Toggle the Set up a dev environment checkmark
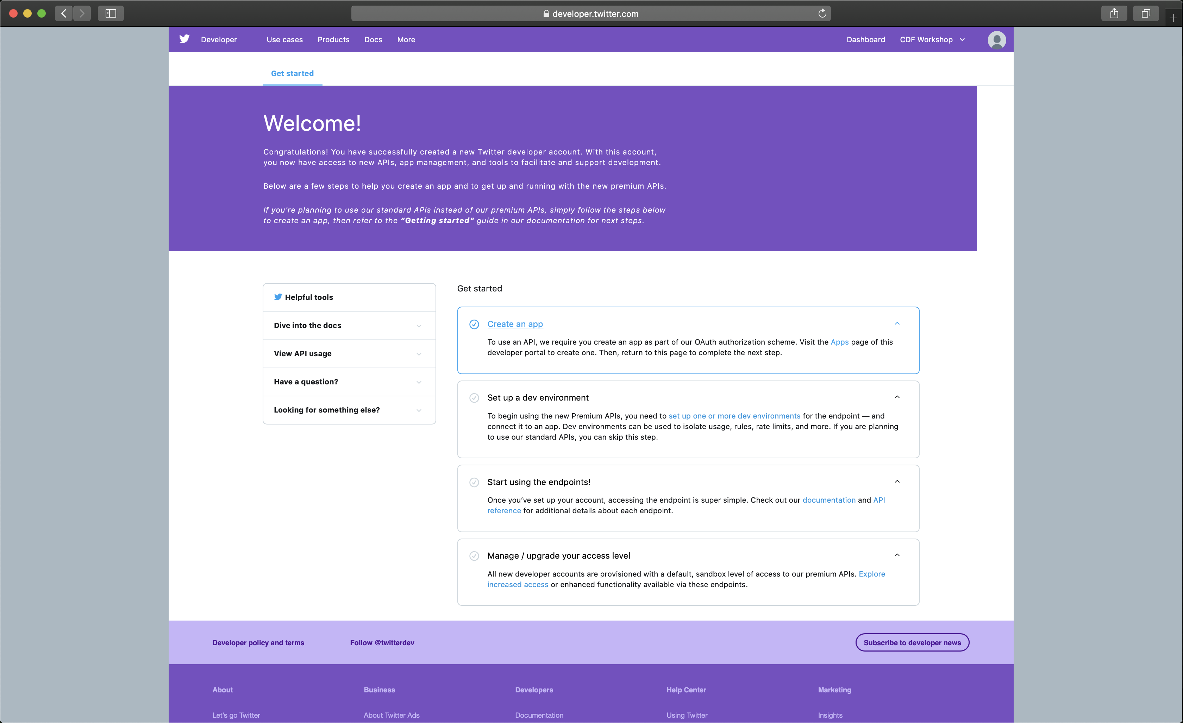The width and height of the screenshot is (1183, 723). tap(474, 398)
